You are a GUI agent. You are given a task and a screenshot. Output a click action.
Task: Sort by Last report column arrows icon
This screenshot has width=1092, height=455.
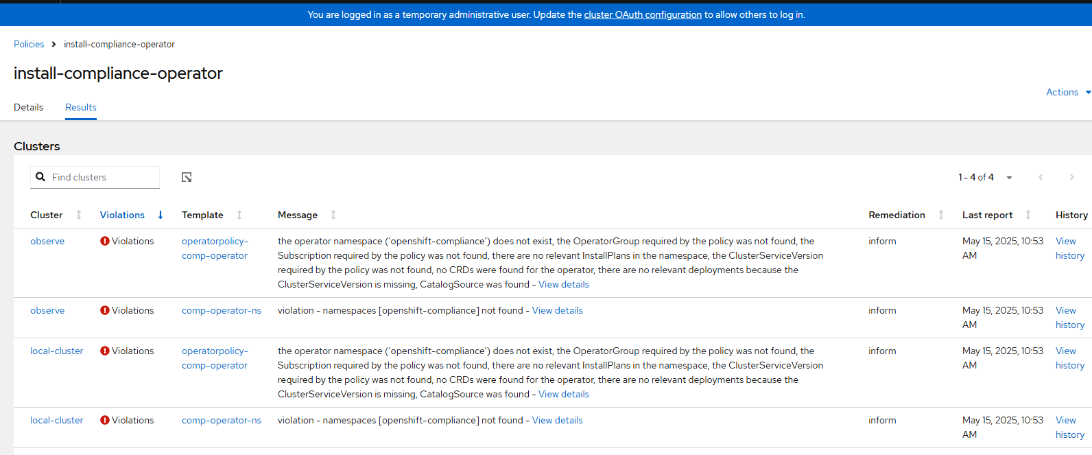tap(1028, 215)
